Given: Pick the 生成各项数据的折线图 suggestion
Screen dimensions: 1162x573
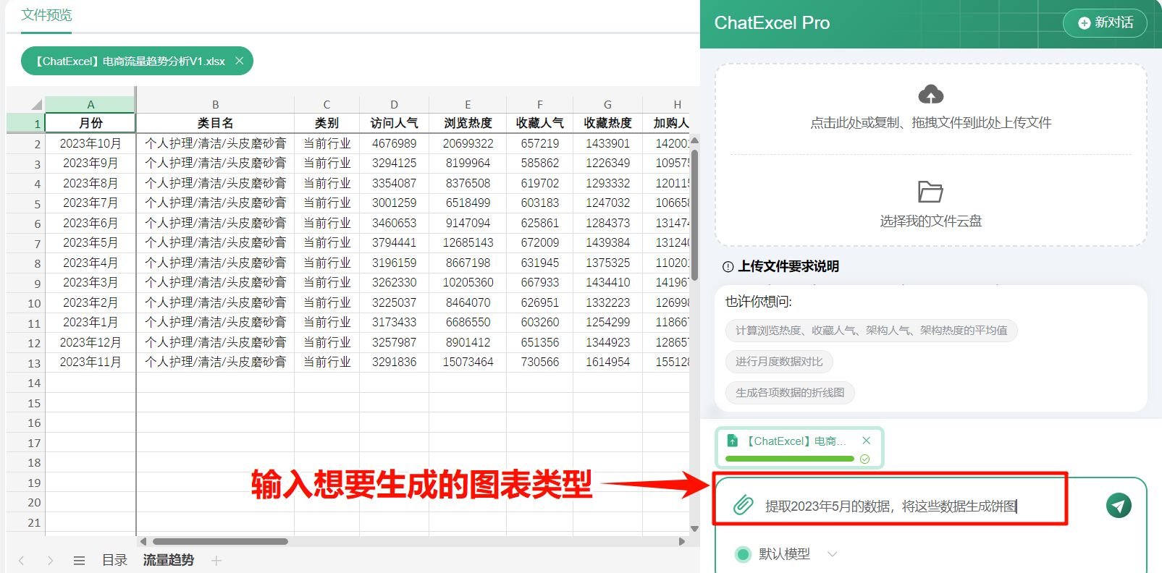Looking at the screenshot, I should (790, 393).
